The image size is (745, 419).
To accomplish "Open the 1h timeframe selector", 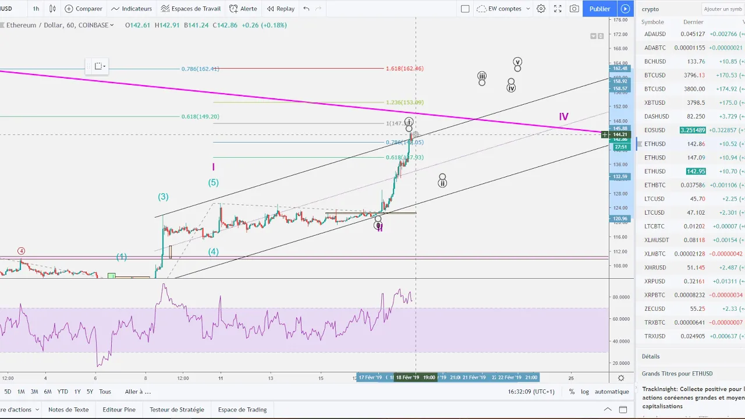I will tap(36, 9).
